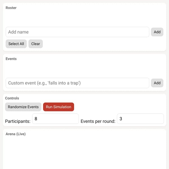Click the Participants: label
The image size is (169, 169).
coord(18,121)
